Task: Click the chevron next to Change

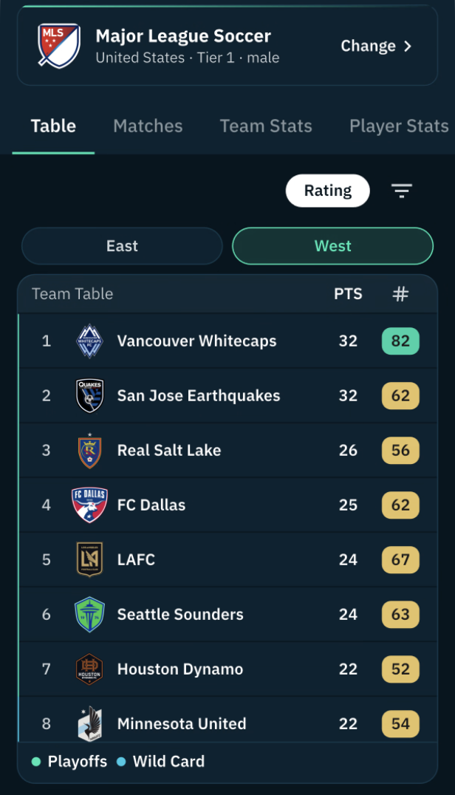Action: [408, 46]
